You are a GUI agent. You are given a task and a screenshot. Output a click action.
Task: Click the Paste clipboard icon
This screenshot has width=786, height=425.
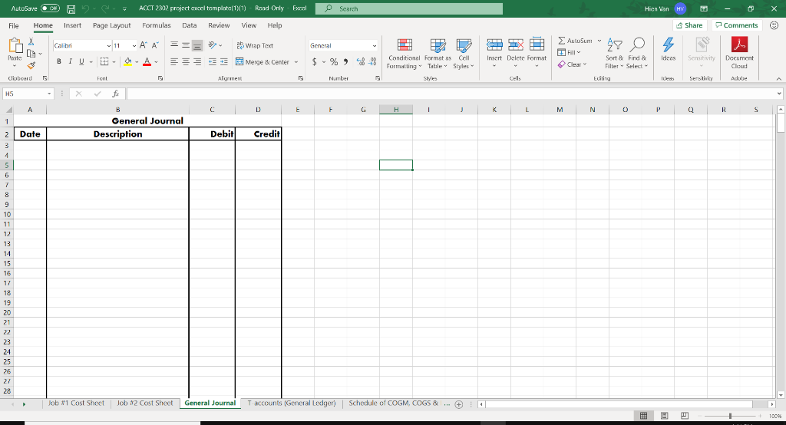click(x=15, y=46)
